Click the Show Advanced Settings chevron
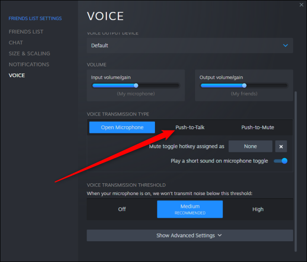This screenshot has height=262, width=307. pyautogui.click(x=220, y=235)
